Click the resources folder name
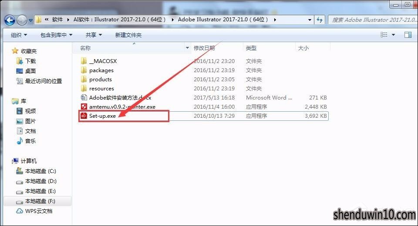 point(101,88)
